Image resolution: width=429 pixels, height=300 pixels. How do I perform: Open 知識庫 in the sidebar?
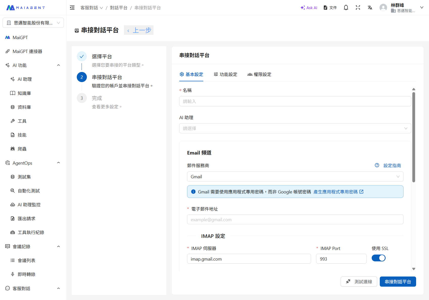tap(24, 93)
